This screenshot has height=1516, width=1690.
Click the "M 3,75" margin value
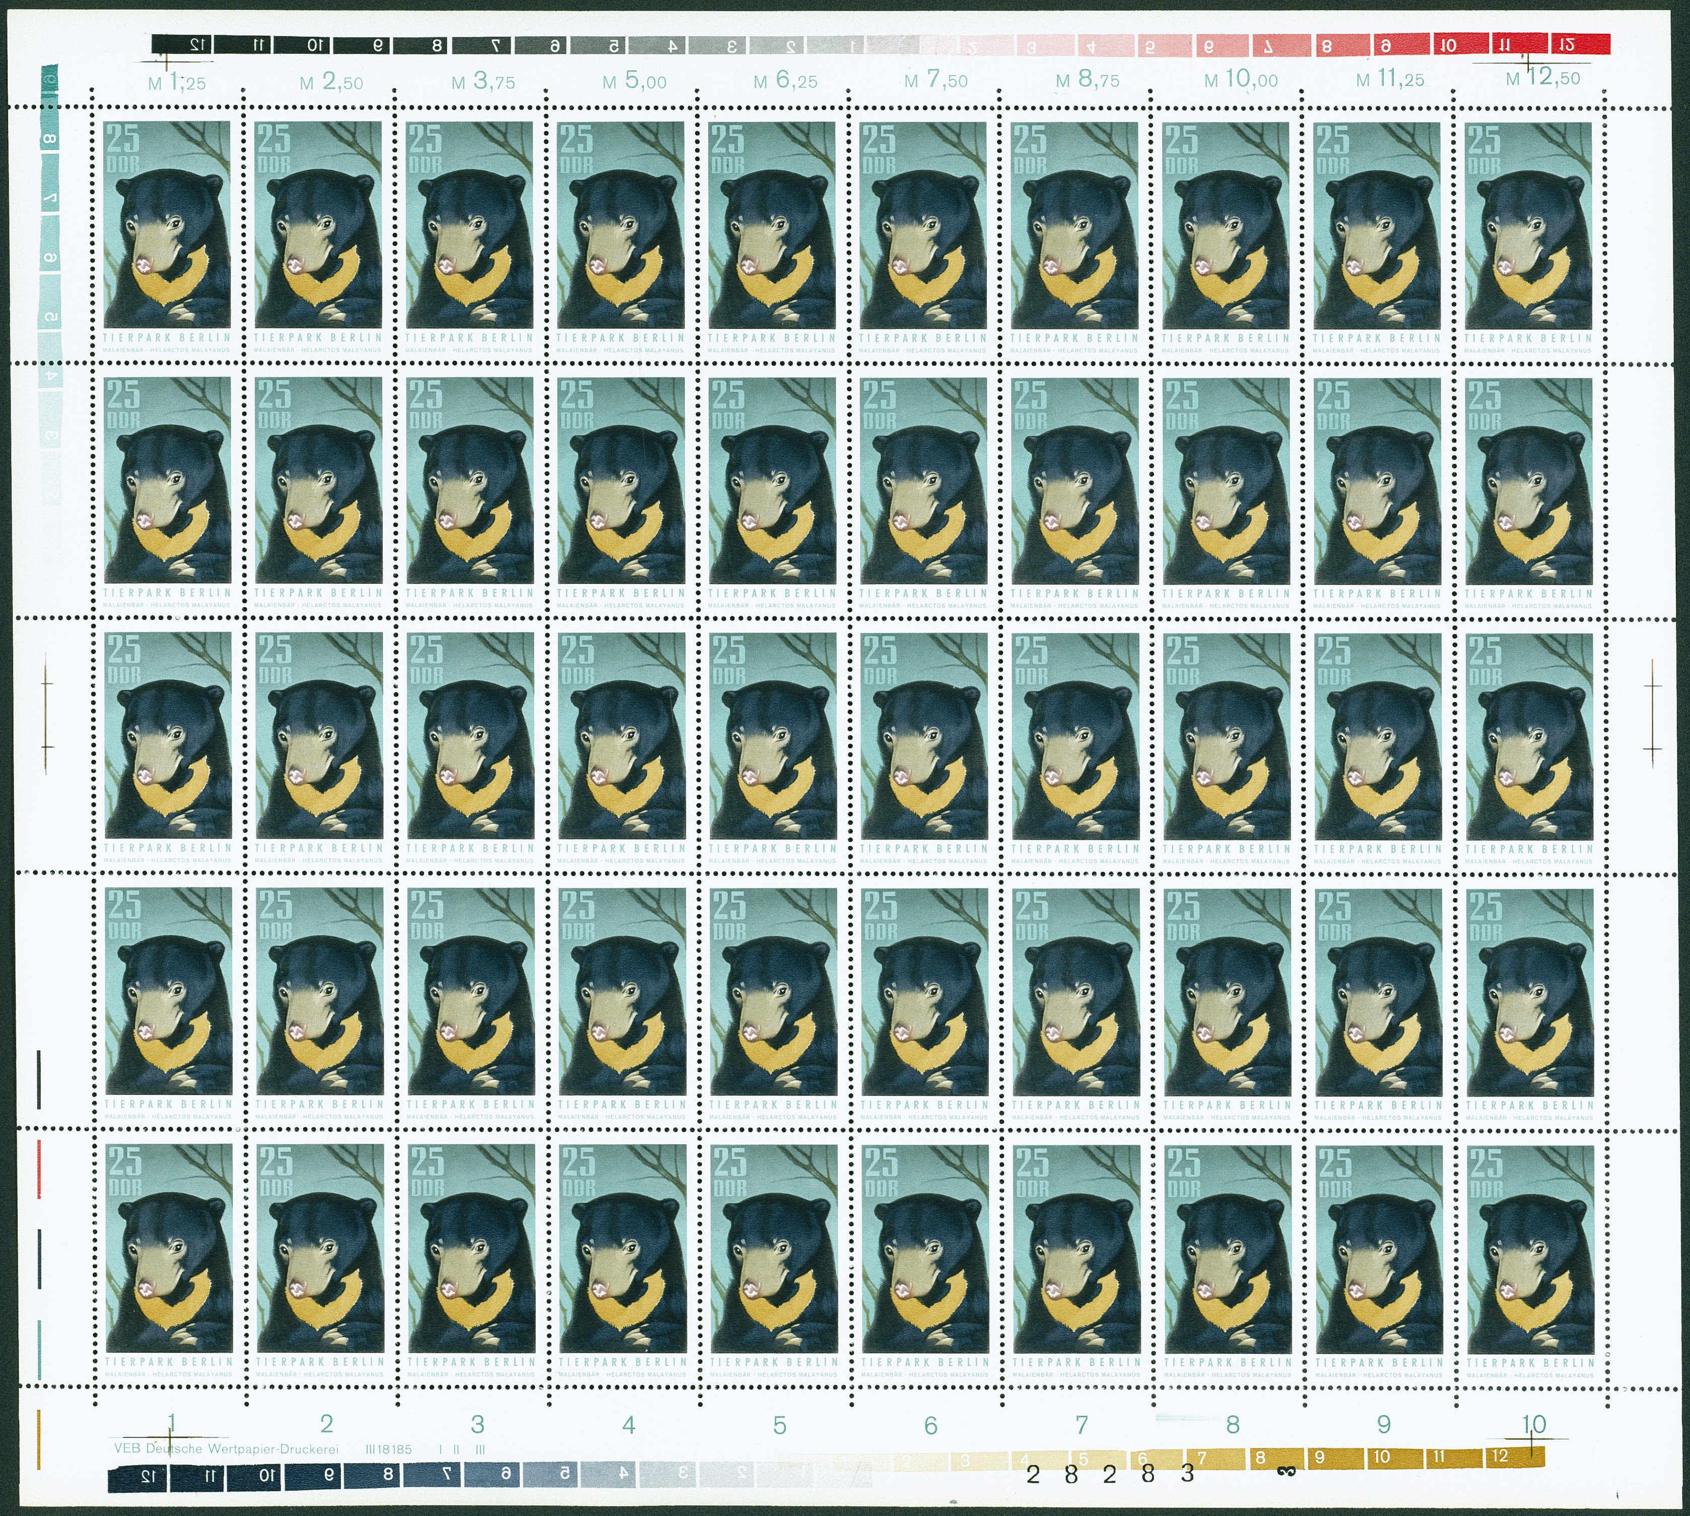483,82
